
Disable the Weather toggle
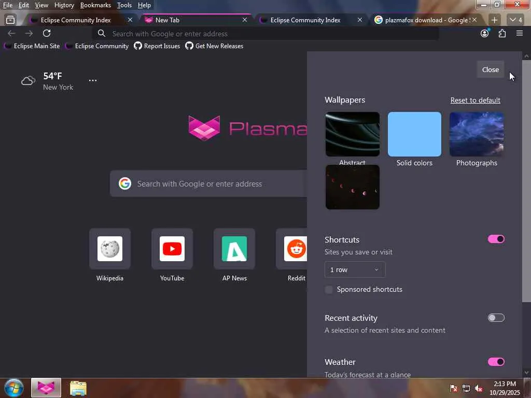(x=496, y=361)
